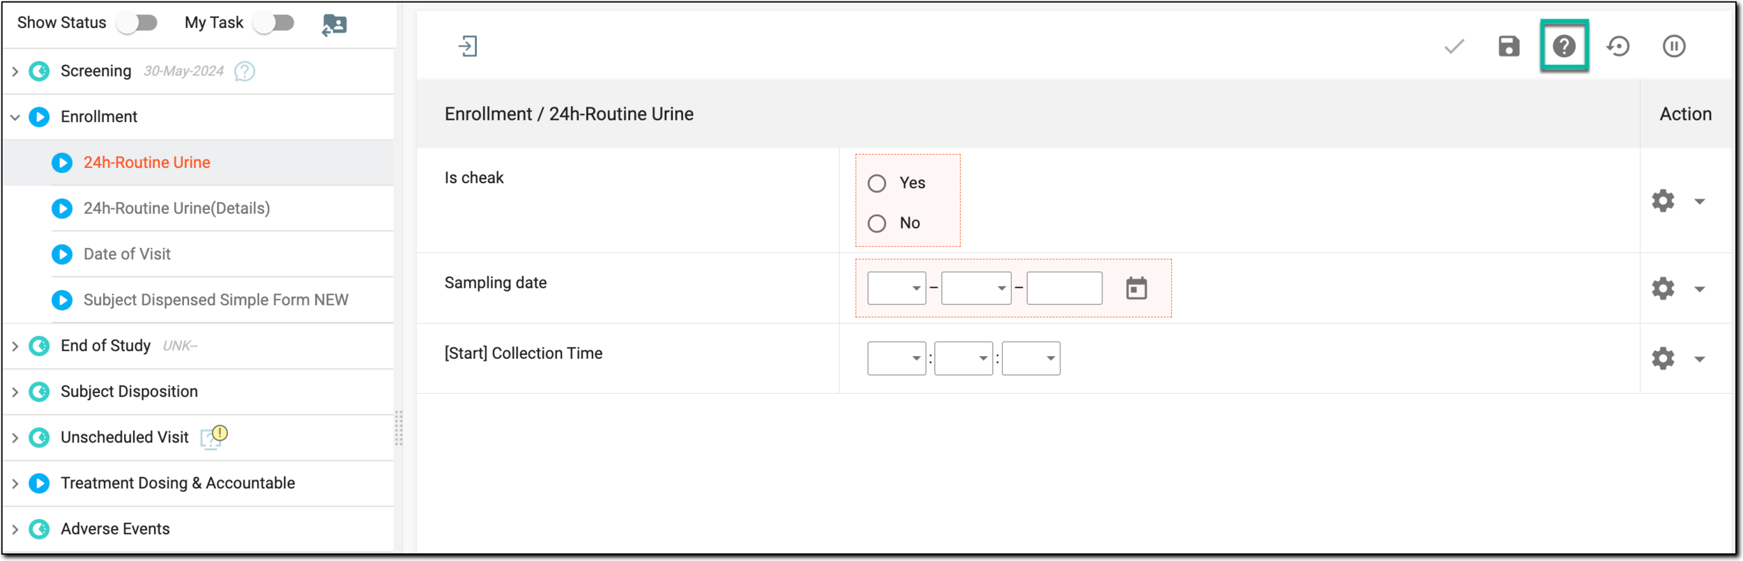The image size is (1743, 561).
Task: Click the gear icon in Collection Time row
Action: (1663, 358)
